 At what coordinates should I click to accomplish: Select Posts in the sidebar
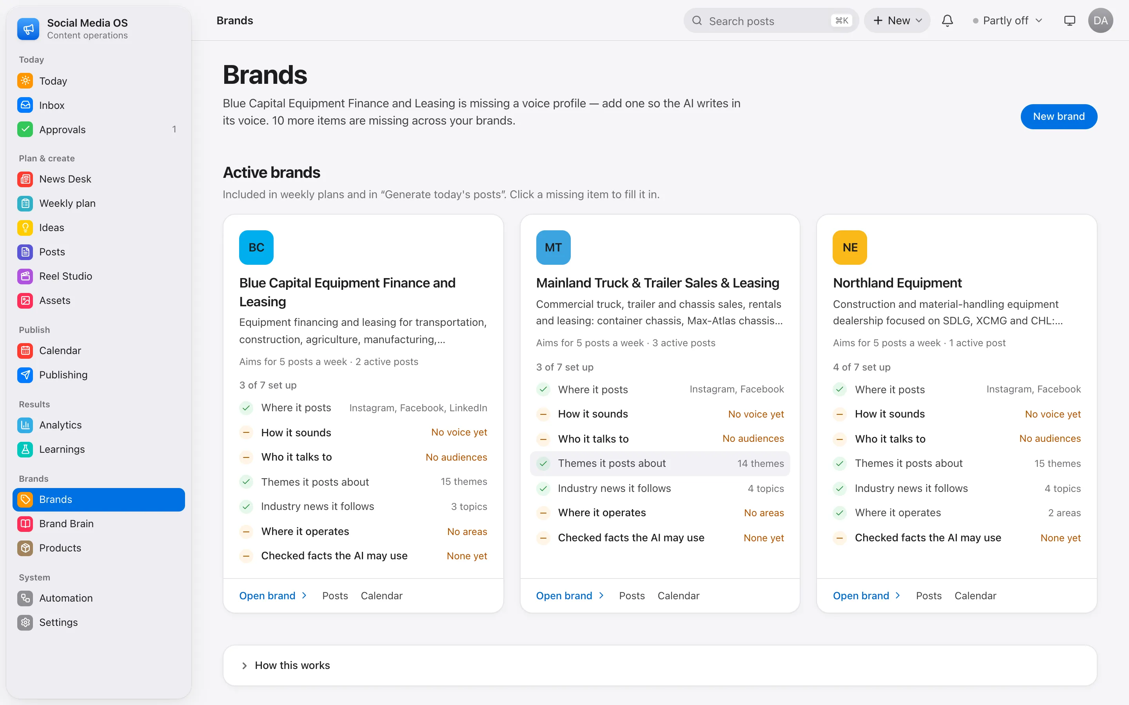point(99,252)
